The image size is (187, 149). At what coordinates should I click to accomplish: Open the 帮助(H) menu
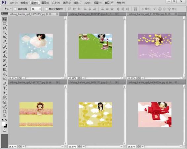(121, 3)
